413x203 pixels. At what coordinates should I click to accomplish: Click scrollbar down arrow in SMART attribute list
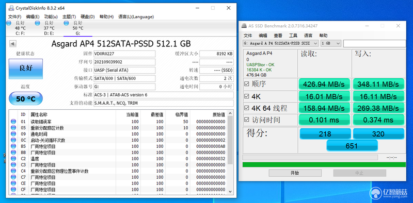pos(230,192)
